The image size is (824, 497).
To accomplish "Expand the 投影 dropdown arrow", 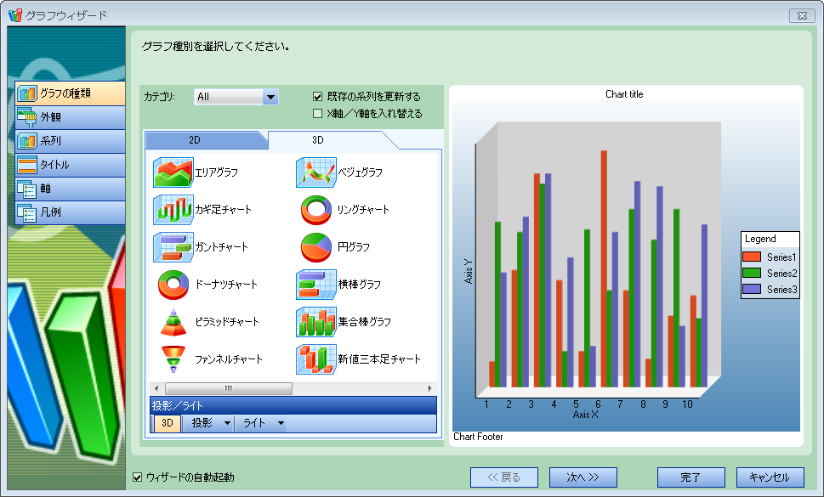I will tap(227, 423).
